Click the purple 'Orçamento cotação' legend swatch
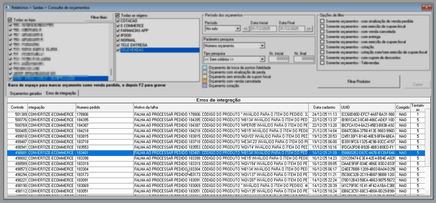The image size is (436, 203). pos(205,86)
